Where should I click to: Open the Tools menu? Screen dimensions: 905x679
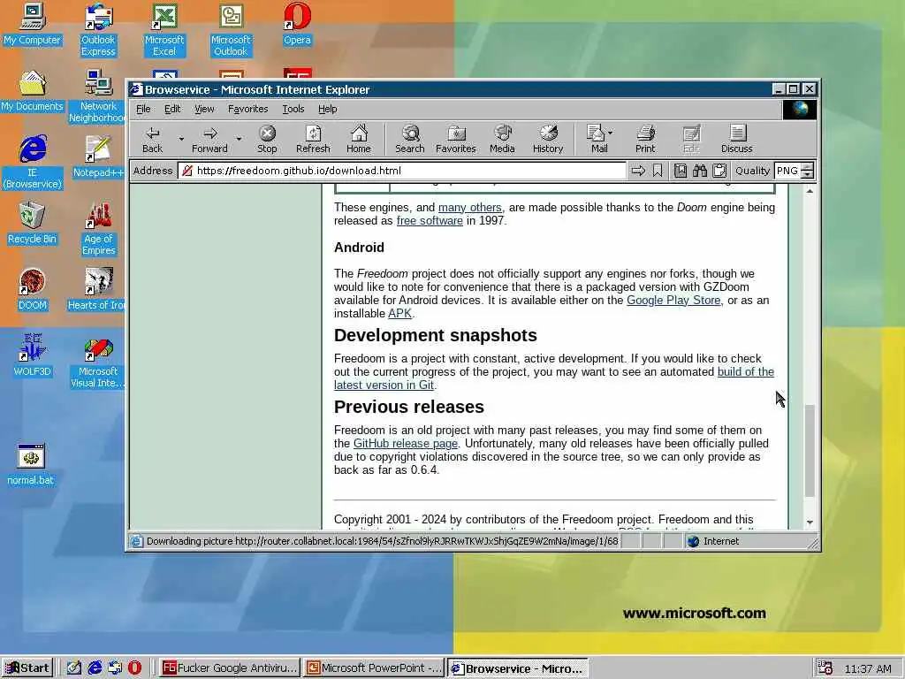point(293,109)
